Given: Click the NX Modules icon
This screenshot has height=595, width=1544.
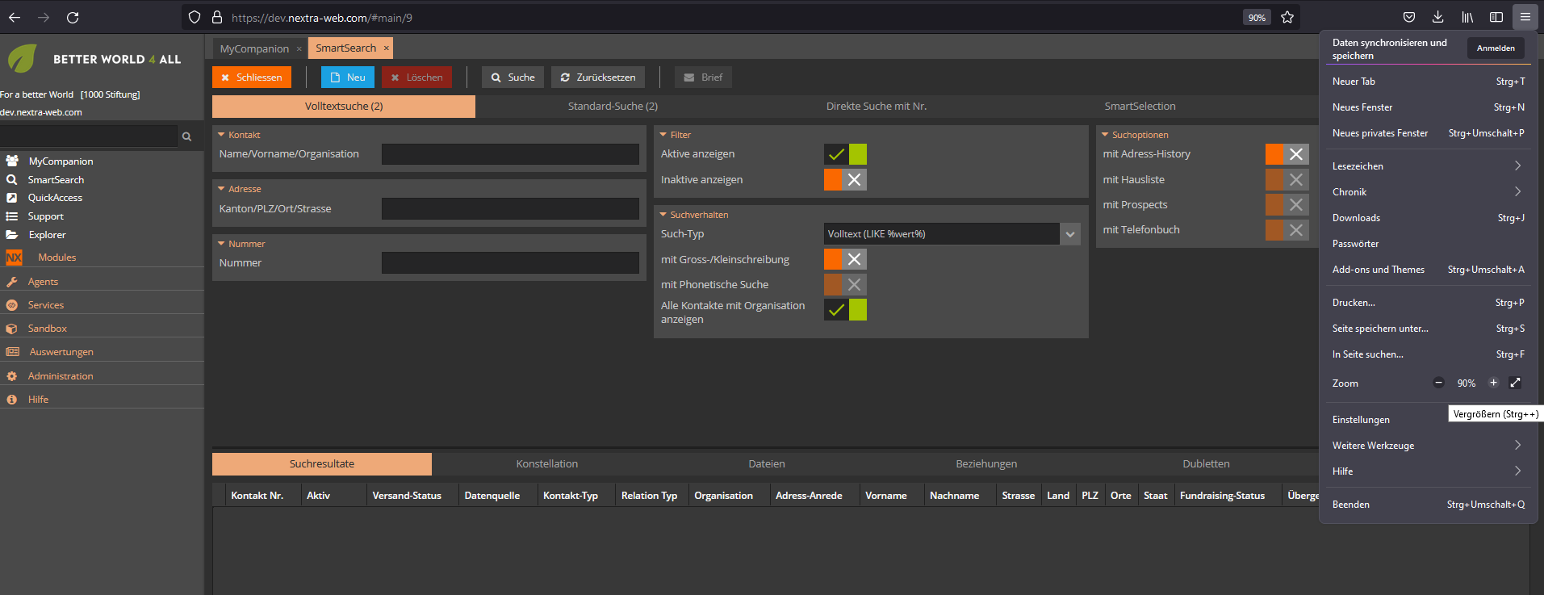Looking at the screenshot, I should [14, 258].
